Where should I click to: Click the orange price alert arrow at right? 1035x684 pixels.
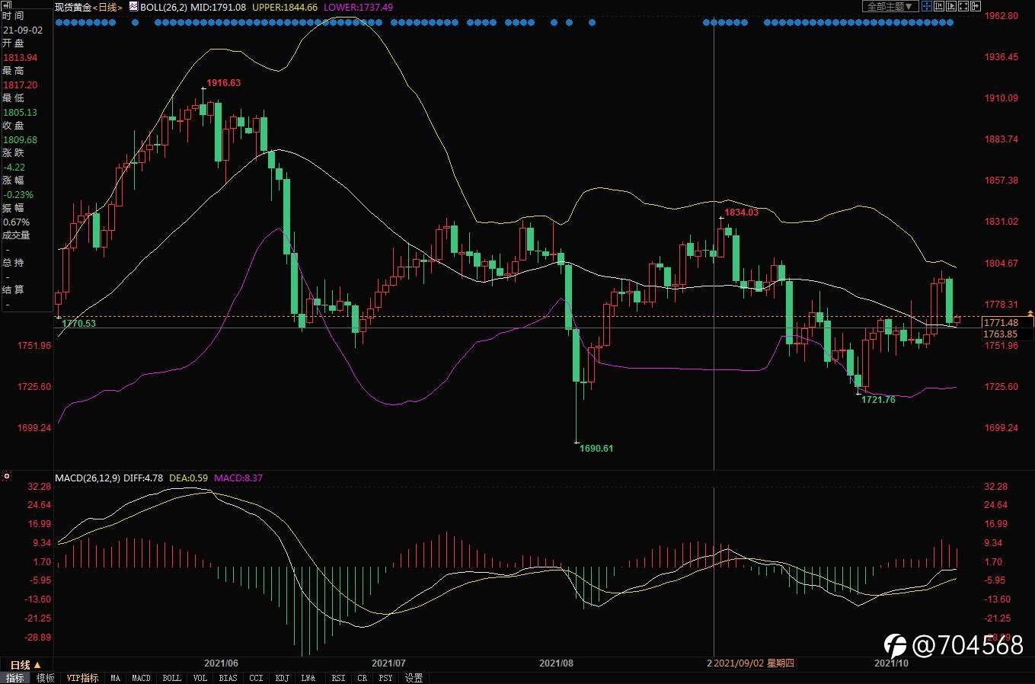pos(1030,313)
